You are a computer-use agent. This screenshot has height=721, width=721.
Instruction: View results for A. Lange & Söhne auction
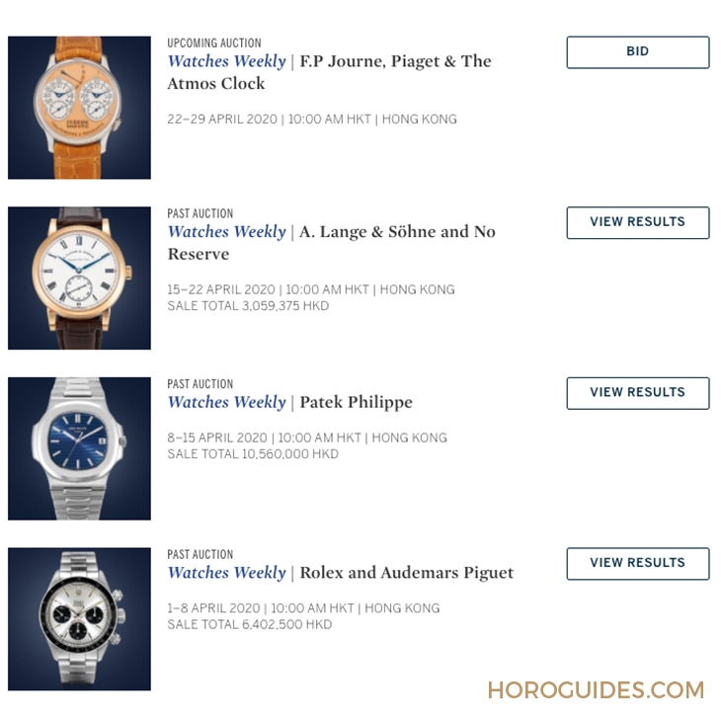click(637, 222)
